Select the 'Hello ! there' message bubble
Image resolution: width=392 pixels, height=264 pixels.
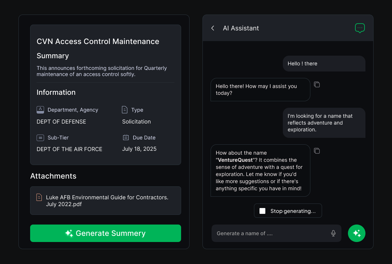[324, 63]
